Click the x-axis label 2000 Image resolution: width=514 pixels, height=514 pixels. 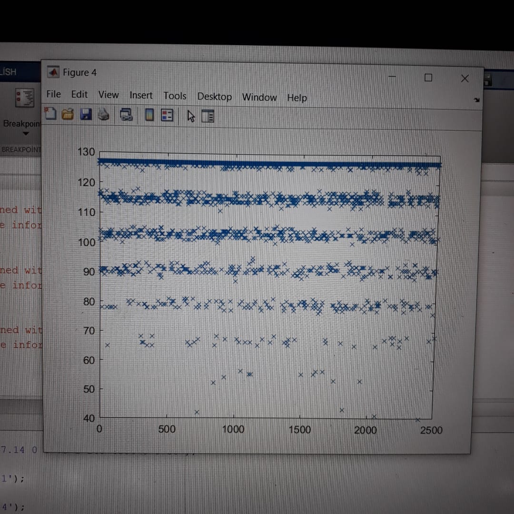pos(365,430)
